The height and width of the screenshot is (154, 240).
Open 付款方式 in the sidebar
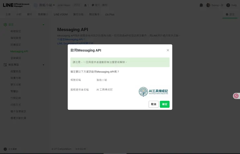[16, 105]
